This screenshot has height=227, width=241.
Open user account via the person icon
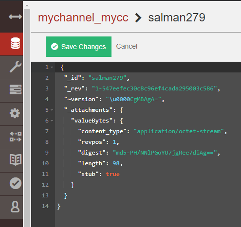tap(15, 207)
